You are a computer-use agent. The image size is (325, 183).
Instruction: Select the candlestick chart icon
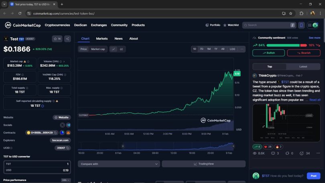click(x=122, y=49)
